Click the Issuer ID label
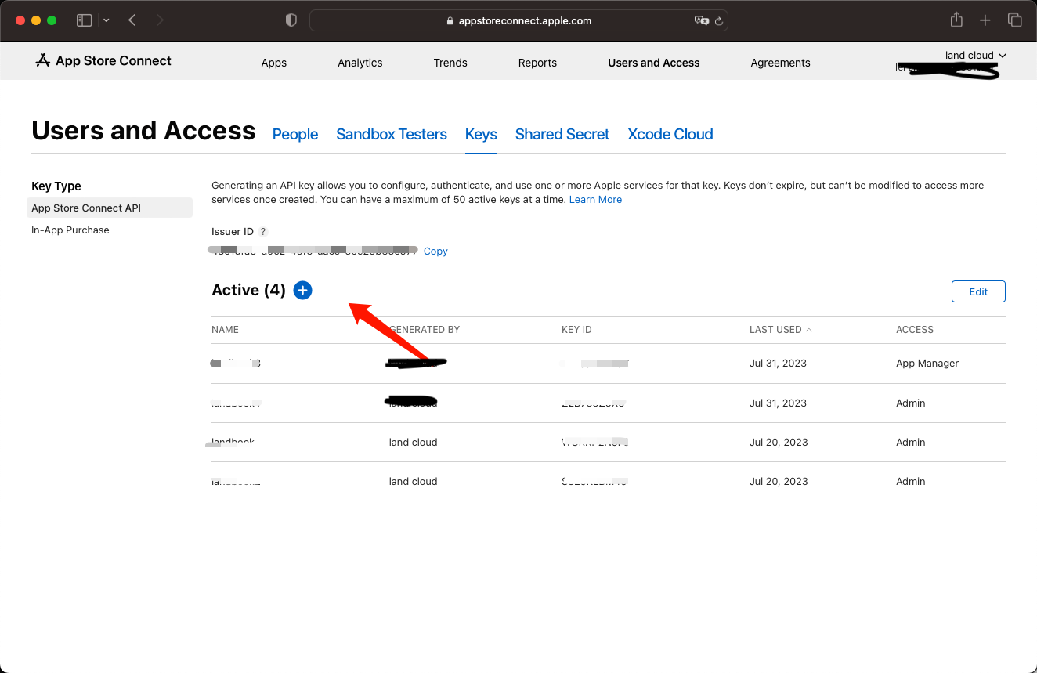 click(233, 232)
